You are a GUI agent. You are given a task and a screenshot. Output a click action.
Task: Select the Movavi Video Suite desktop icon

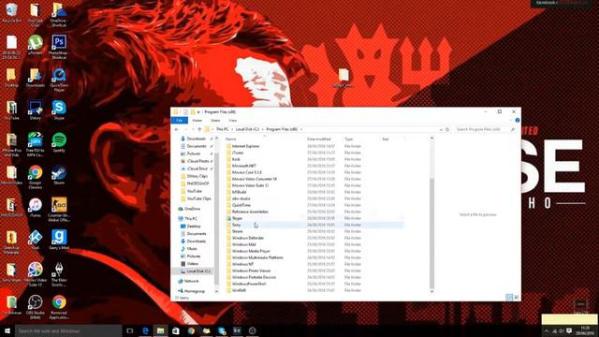pos(36,274)
